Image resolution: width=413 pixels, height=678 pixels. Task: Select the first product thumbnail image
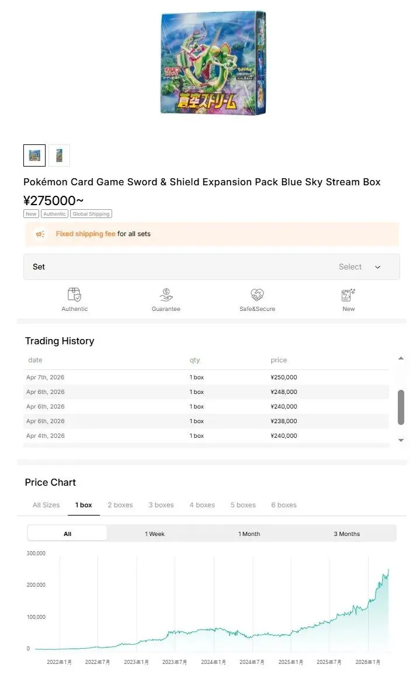tap(34, 155)
